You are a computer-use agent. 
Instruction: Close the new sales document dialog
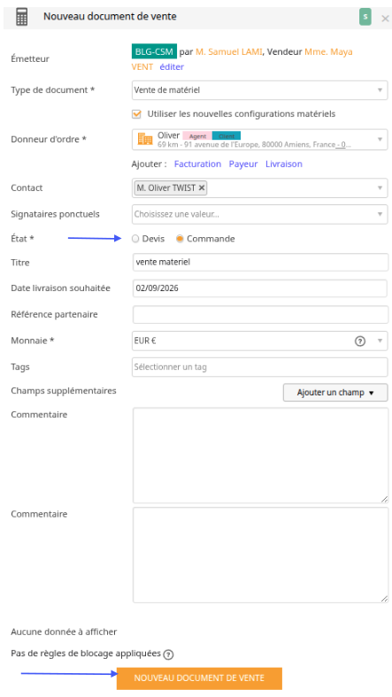(385, 19)
